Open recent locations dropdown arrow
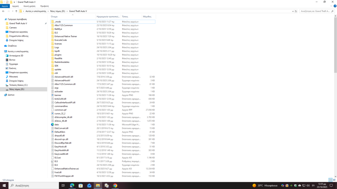This screenshot has height=189, width=337. pyautogui.click(x=12, y=11)
